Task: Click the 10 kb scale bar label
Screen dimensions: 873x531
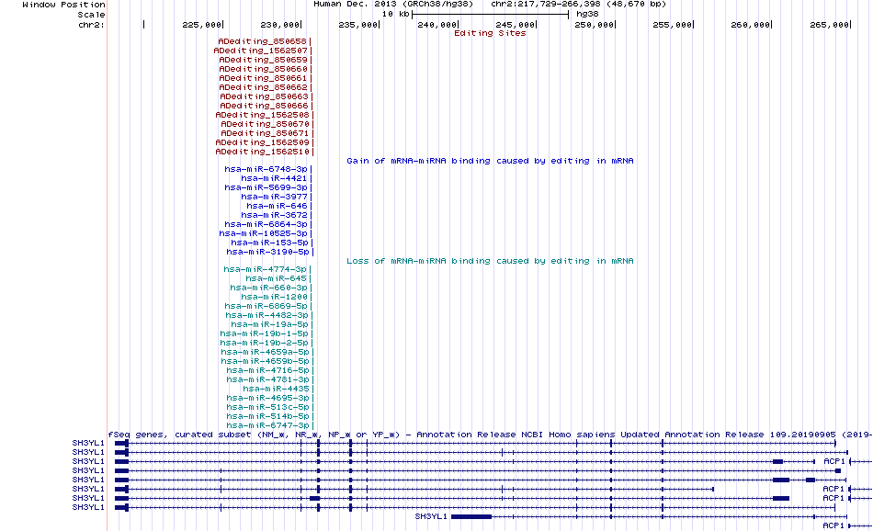Action: [396, 14]
